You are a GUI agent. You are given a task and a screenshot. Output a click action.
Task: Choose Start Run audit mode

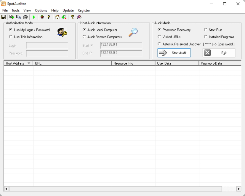213,30
